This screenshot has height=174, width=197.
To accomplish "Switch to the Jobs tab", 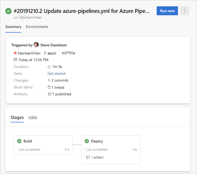I will tap(32, 118).
